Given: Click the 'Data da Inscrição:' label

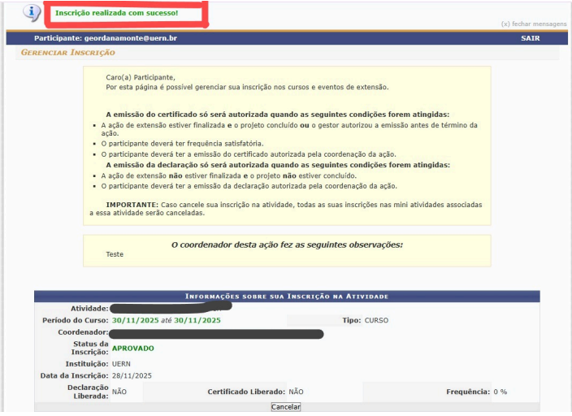Looking at the screenshot, I should pyautogui.click(x=75, y=376).
